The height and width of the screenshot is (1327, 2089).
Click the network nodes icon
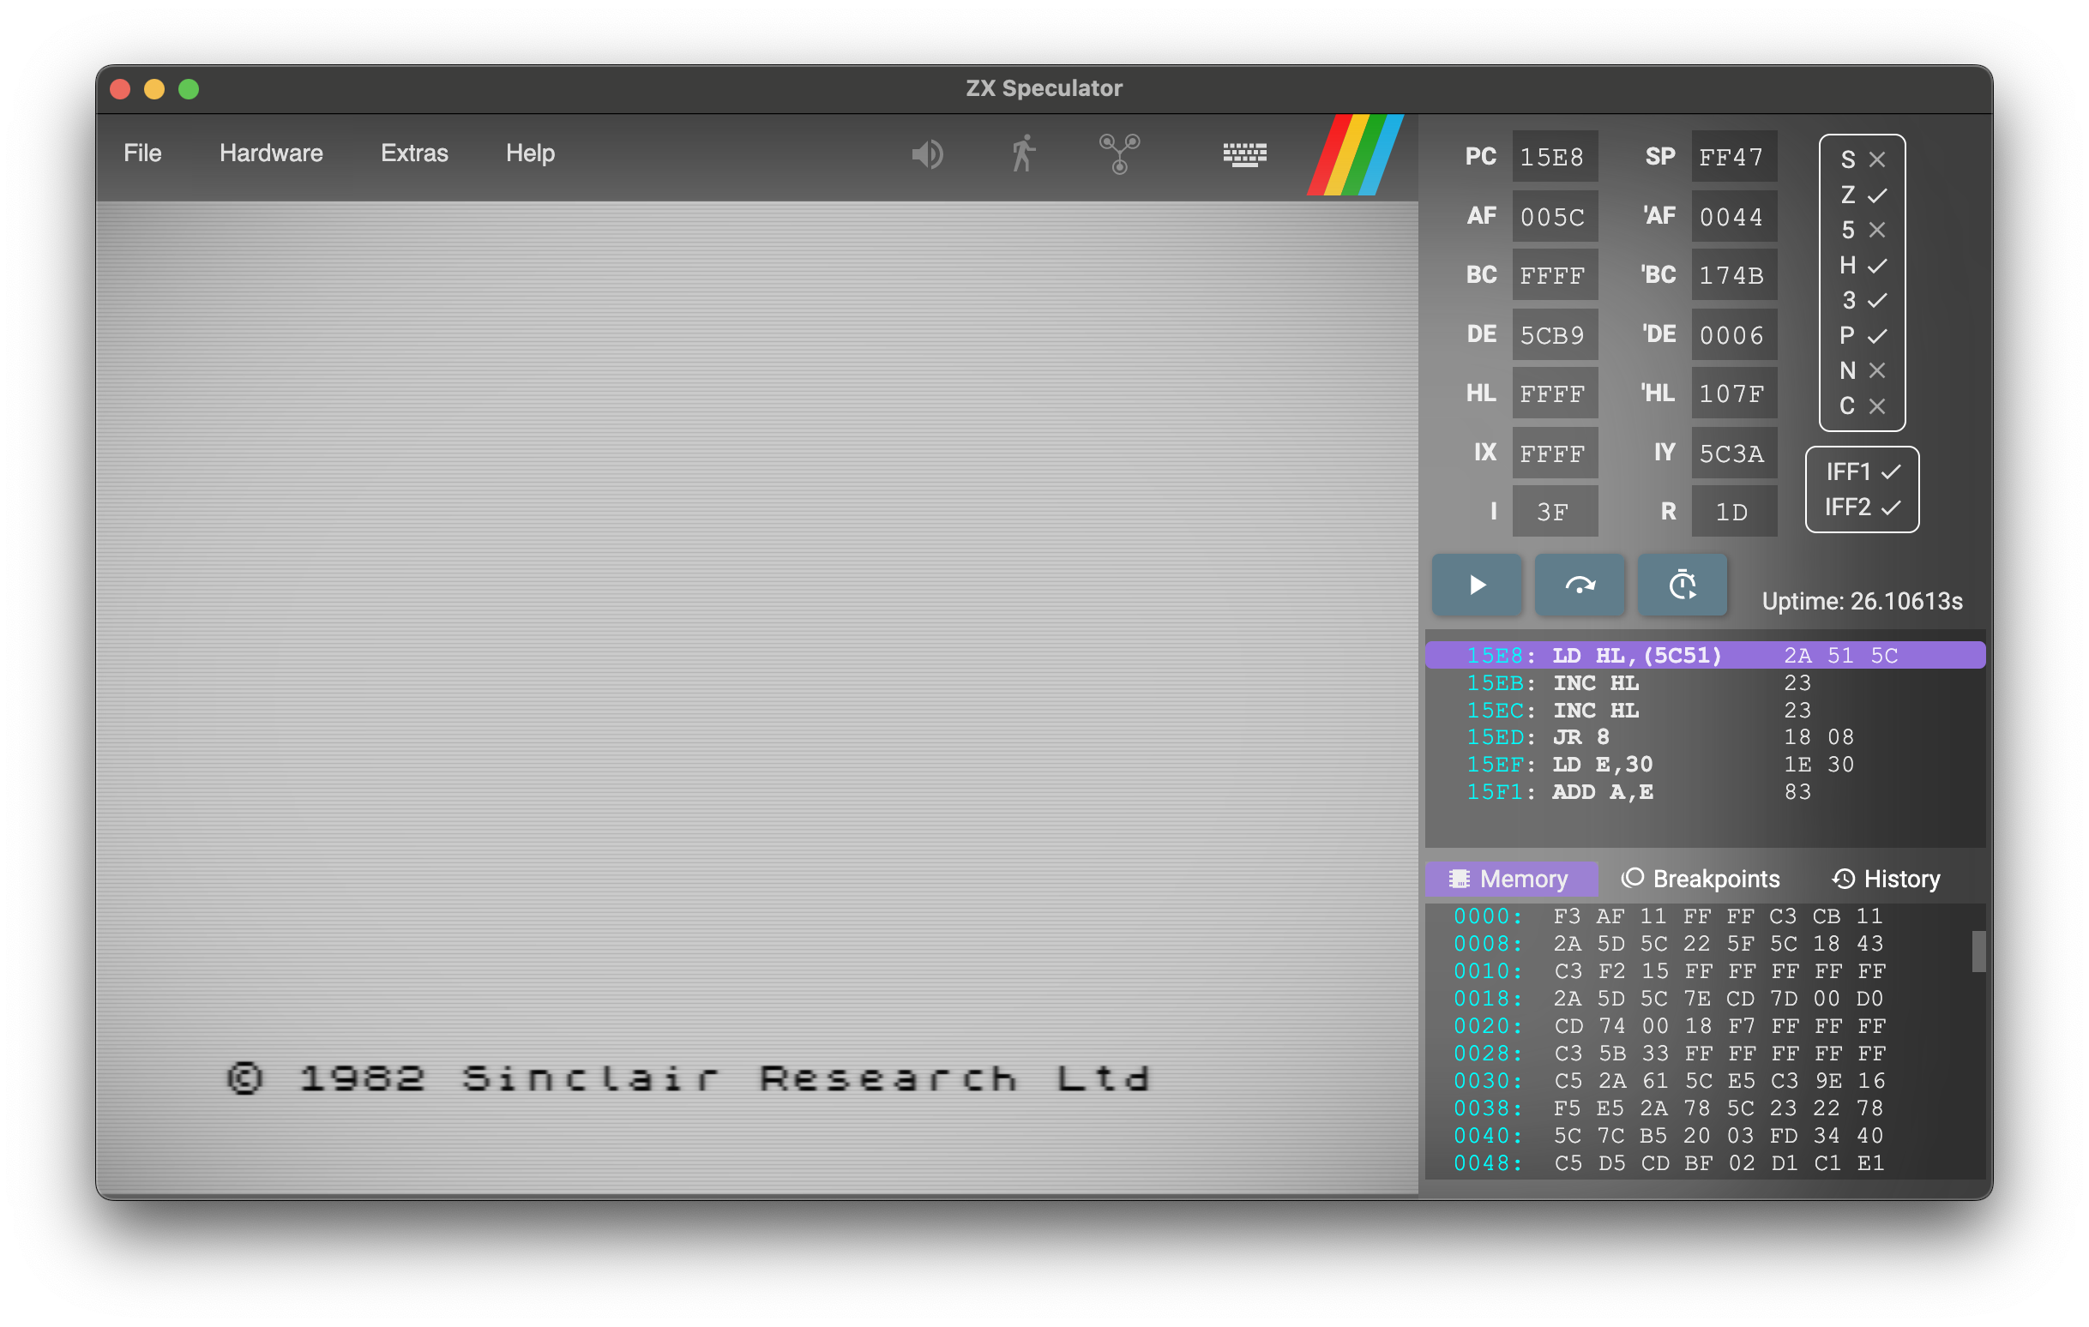1119,153
